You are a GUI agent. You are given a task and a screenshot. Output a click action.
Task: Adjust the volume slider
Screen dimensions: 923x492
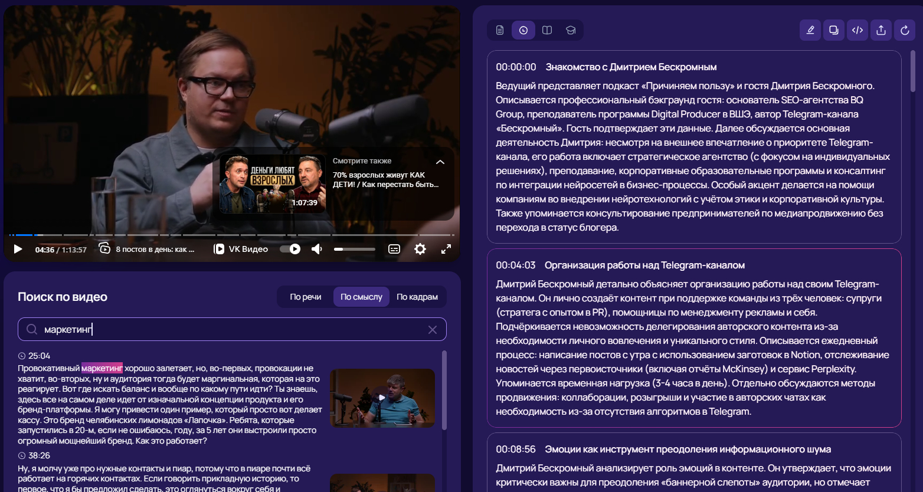(355, 249)
